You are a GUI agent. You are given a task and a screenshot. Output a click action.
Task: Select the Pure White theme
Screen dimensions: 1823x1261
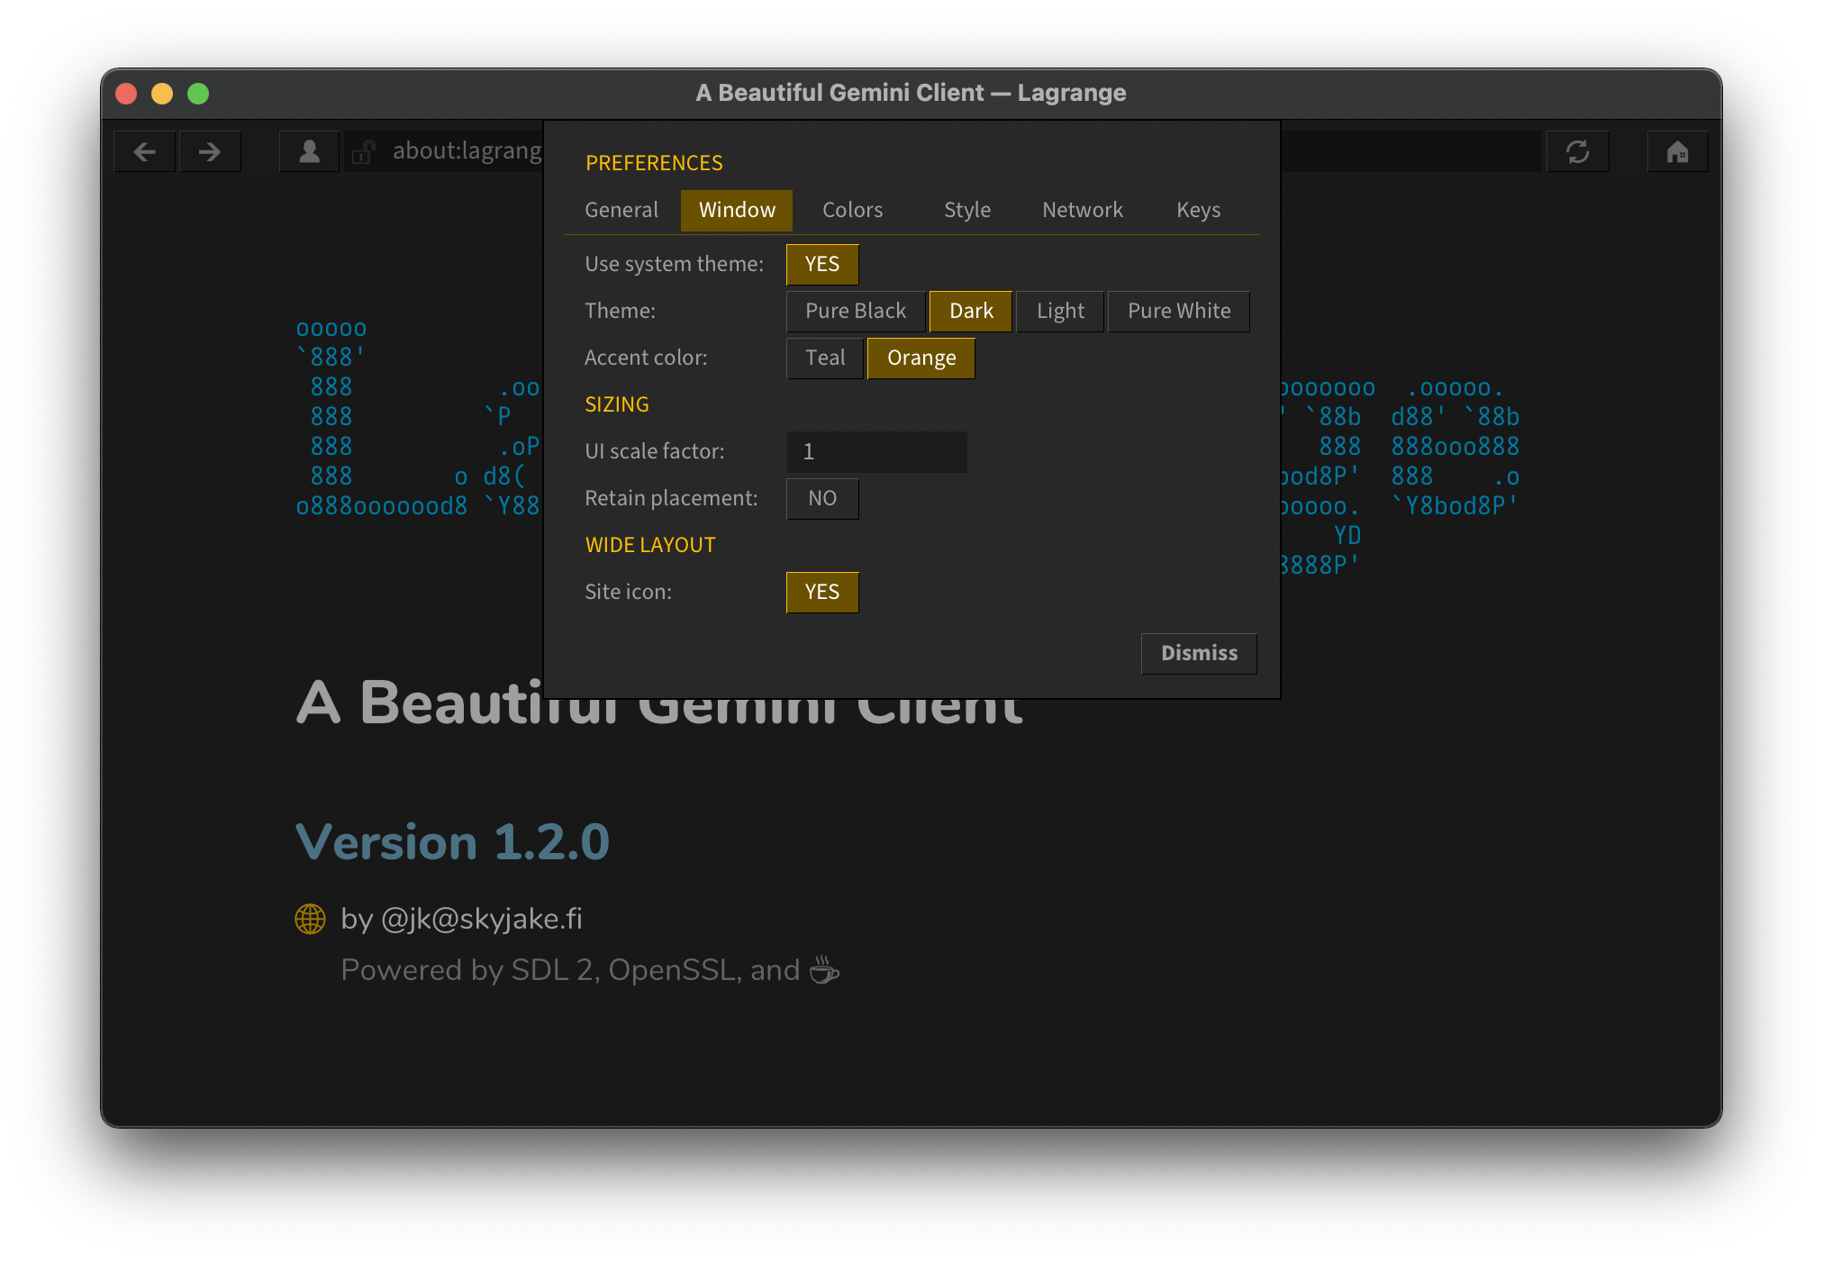(x=1179, y=311)
